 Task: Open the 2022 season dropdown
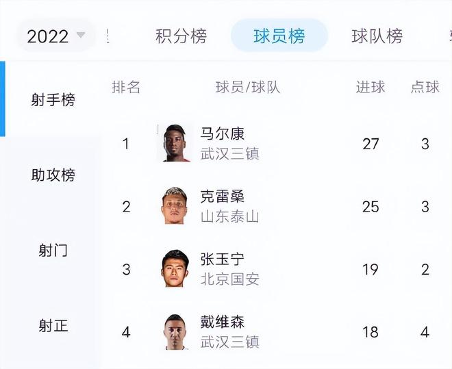pyautogui.click(x=56, y=36)
